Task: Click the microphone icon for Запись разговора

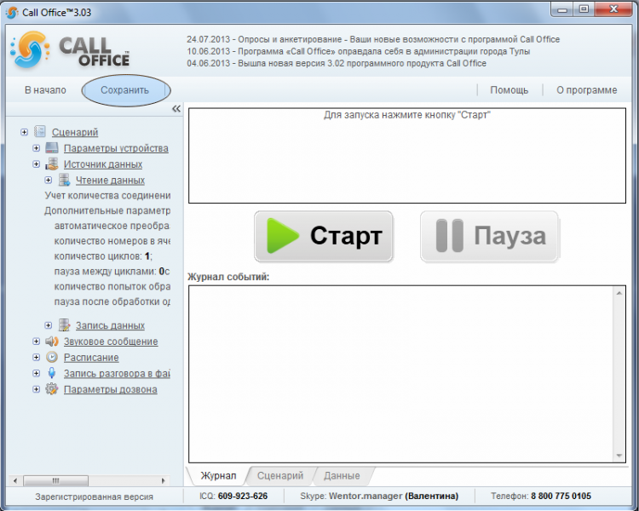Action: (52, 373)
